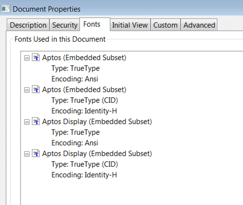243x205 pixels.
Task: Click the 'Document Properties' window title text
Action: tap(46, 9)
